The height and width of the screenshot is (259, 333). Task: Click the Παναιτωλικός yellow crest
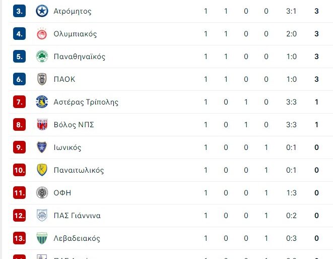tap(42, 170)
